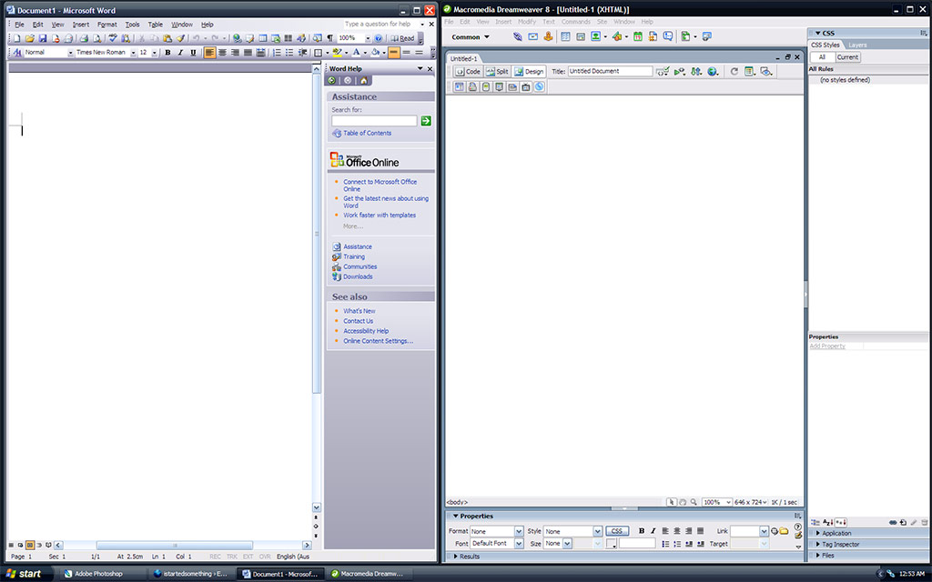Expand the Results panel in Dreamweaver
This screenshot has width=932, height=582.
click(x=467, y=557)
